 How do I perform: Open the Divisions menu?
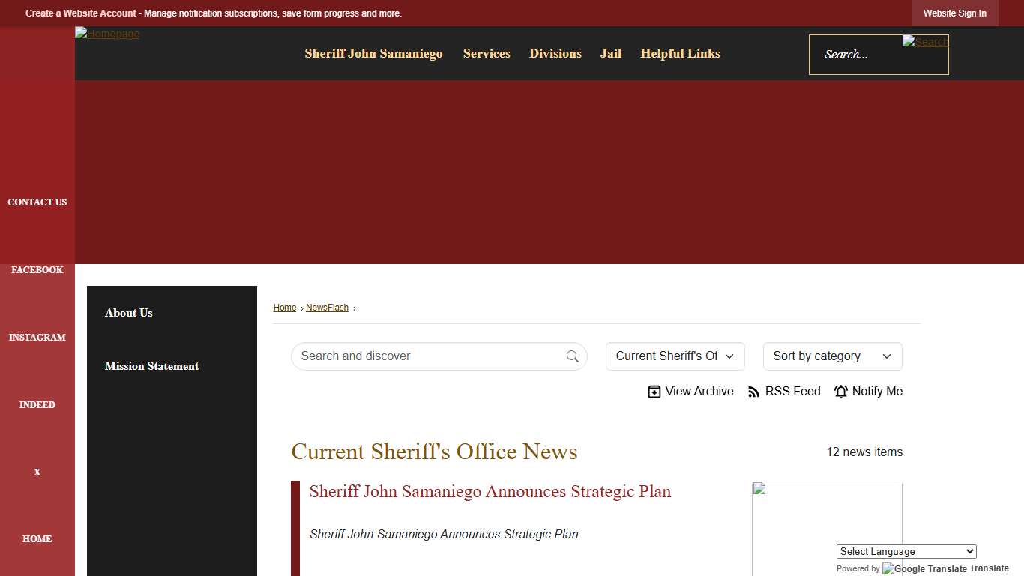555,53
